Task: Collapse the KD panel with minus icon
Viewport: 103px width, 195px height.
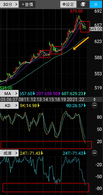Action: tap(94, 106)
